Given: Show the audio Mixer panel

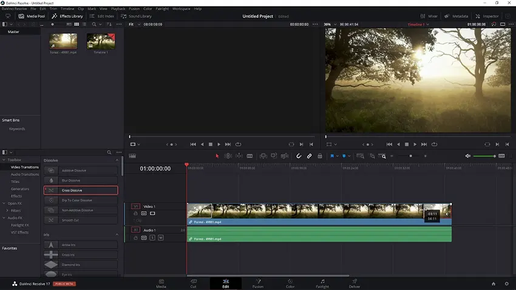Looking at the screenshot, I should 429,16.
